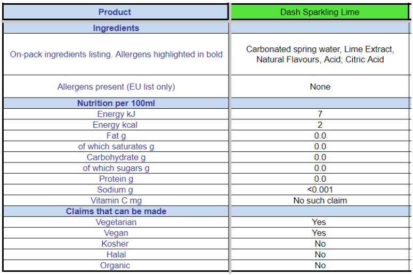Select the Energy kJ value 7

(x=320, y=114)
